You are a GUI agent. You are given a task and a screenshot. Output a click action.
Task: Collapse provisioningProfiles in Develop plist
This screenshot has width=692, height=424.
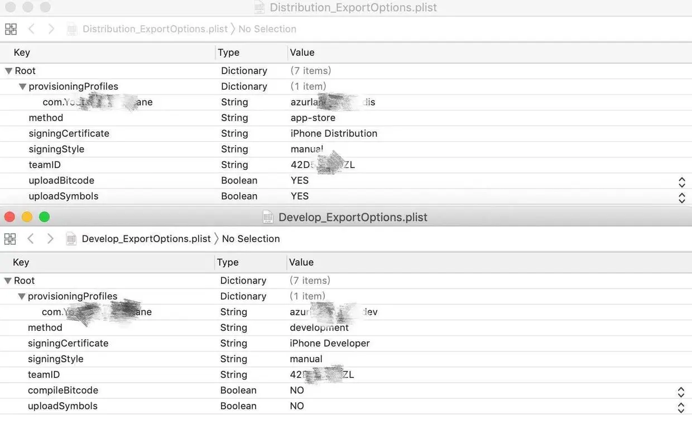click(x=22, y=296)
